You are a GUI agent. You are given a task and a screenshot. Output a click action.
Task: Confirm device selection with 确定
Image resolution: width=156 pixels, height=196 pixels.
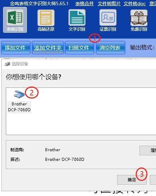pyautogui.click(x=132, y=180)
